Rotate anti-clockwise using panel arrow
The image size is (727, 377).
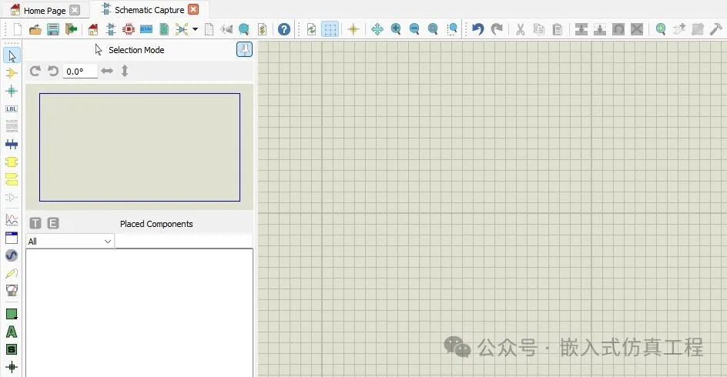click(53, 71)
